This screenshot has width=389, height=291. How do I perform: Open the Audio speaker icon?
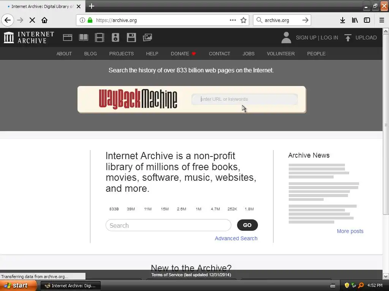pos(115,38)
